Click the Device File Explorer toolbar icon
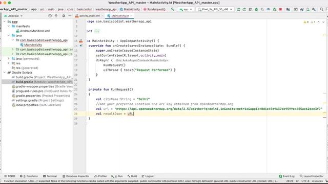 (296, 9)
